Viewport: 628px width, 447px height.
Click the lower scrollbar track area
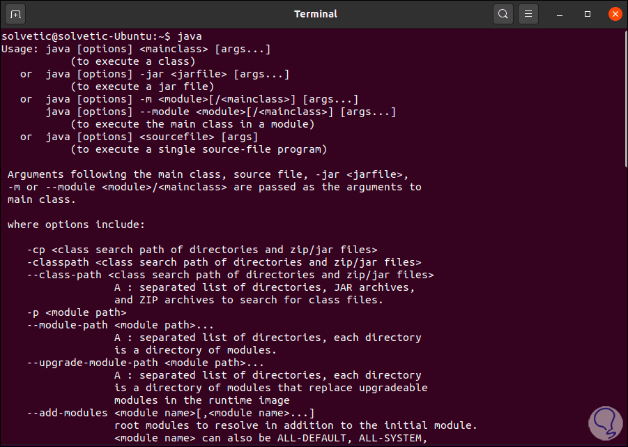coord(625,314)
